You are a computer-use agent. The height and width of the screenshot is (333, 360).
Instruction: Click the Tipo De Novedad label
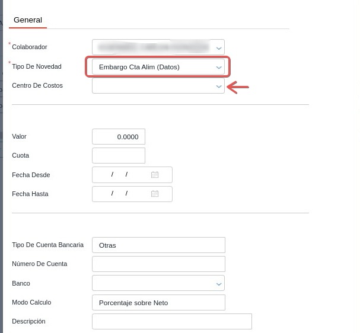pyautogui.click(x=37, y=66)
